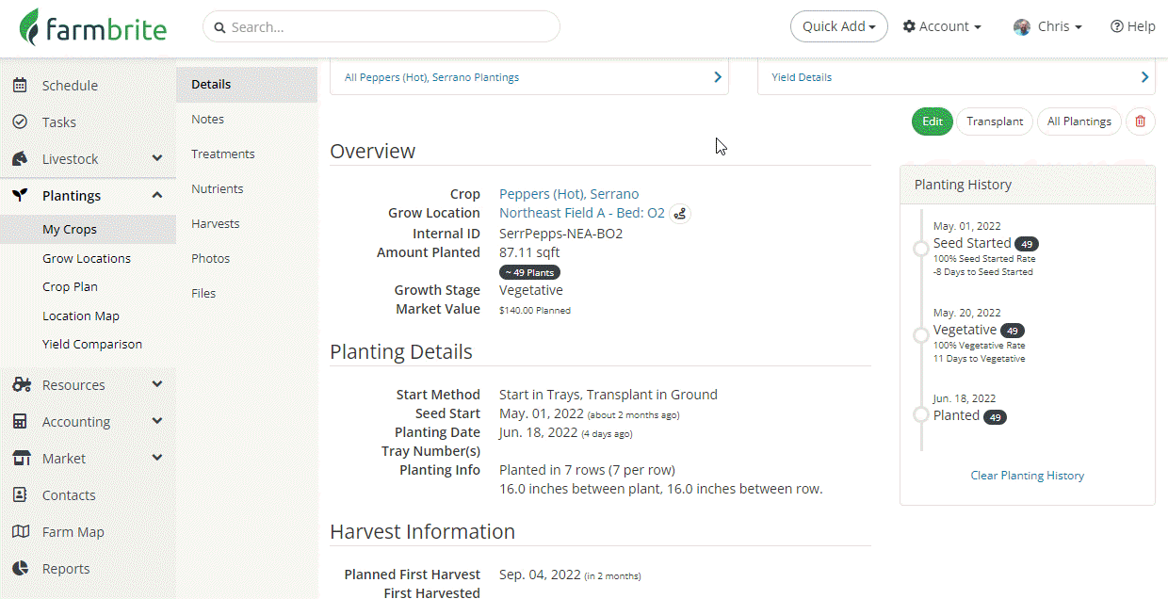The height and width of the screenshot is (599, 1168).
Task: Click the Schedule calendar icon
Action: 20,86
